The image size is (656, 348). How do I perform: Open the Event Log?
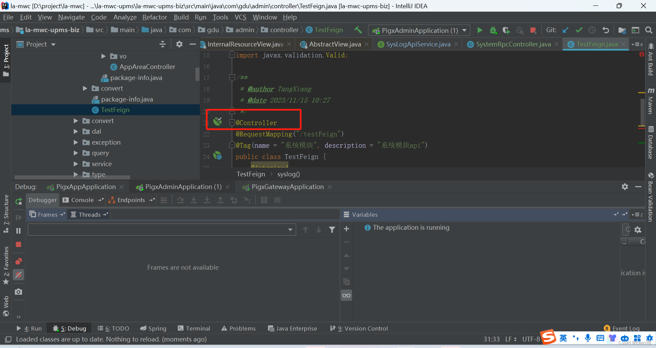coord(622,329)
